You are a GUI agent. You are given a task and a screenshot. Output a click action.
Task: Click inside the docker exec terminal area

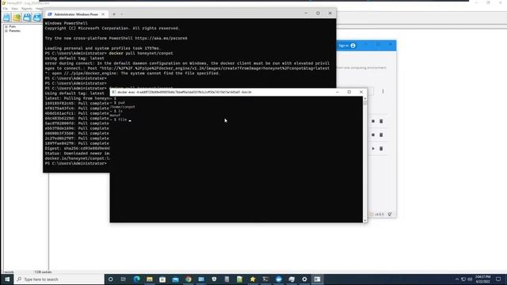point(236,159)
